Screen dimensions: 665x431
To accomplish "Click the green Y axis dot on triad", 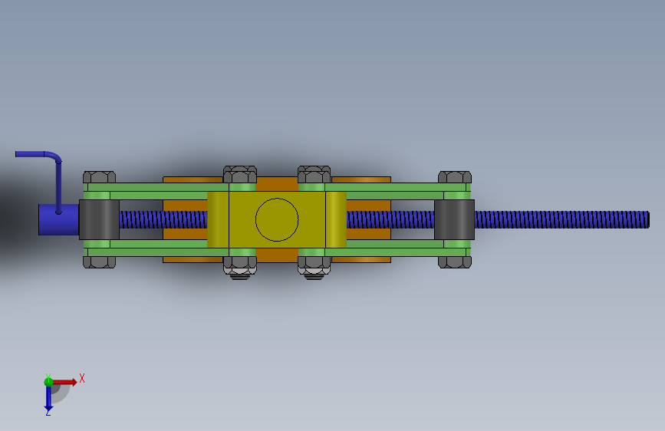I will [48, 382].
